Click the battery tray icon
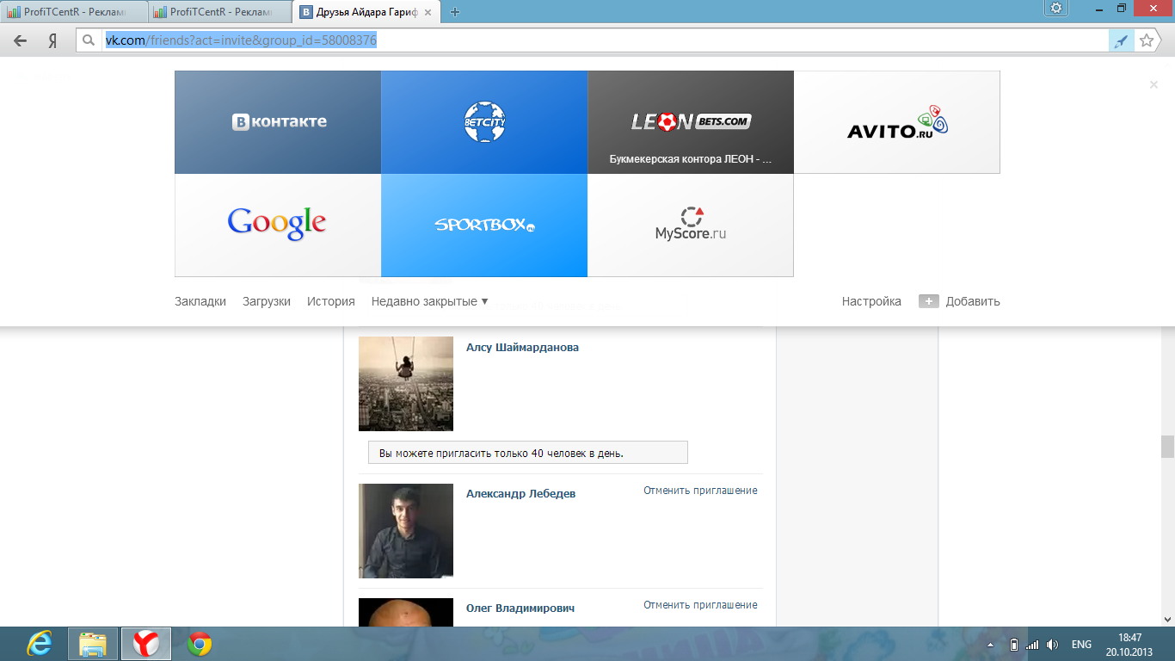1175x661 pixels. (x=1013, y=645)
